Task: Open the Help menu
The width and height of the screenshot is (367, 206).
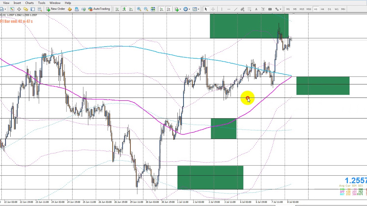Action: point(68,3)
